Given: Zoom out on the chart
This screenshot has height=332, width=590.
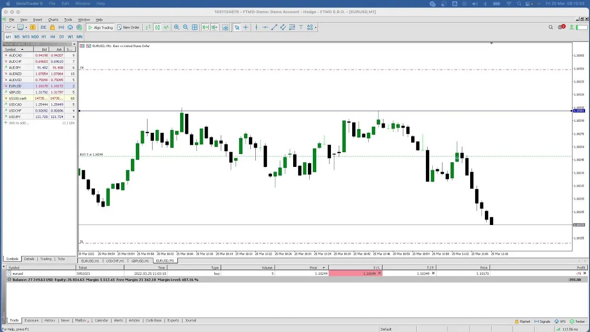Looking at the screenshot, I should (185, 27).
